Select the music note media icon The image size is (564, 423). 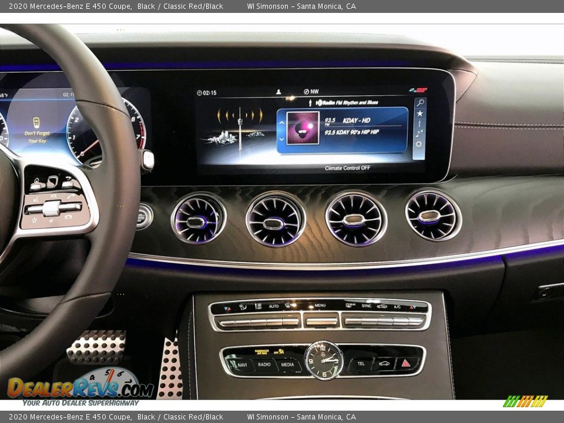(418, 132)
